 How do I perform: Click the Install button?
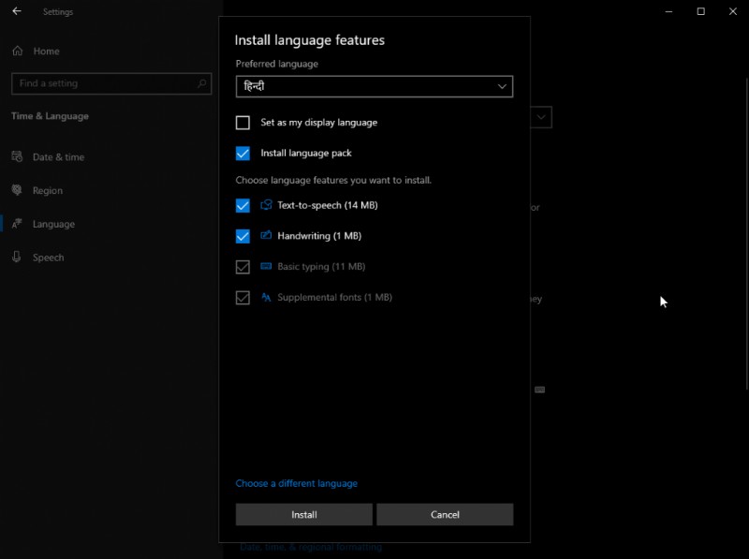click(302, 514)
